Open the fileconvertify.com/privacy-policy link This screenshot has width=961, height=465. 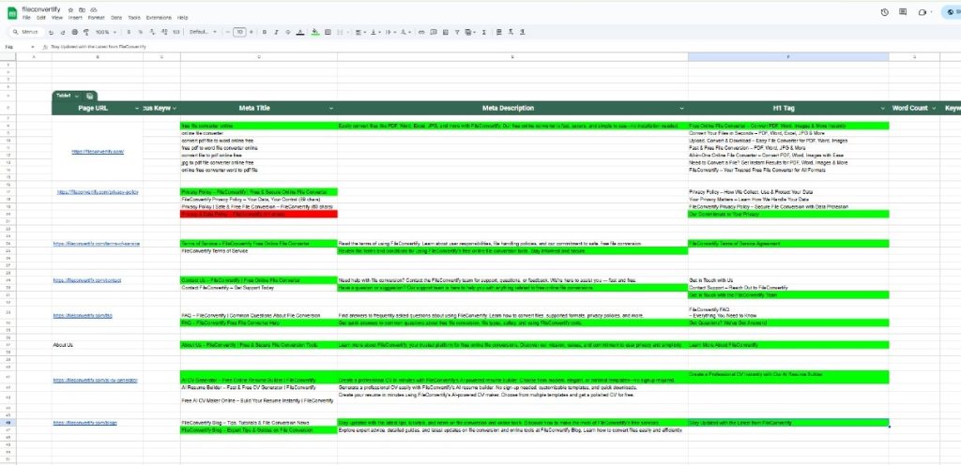(99, 192)
